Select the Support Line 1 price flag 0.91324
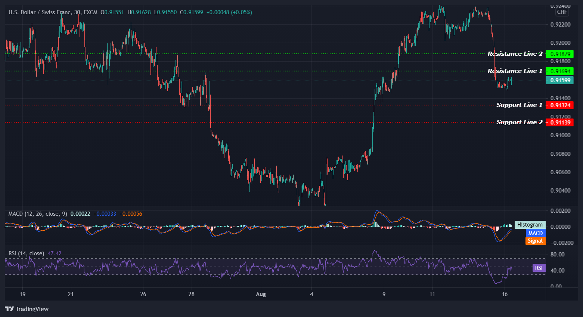This screenshot has height=317, width=583. [560, 105]
